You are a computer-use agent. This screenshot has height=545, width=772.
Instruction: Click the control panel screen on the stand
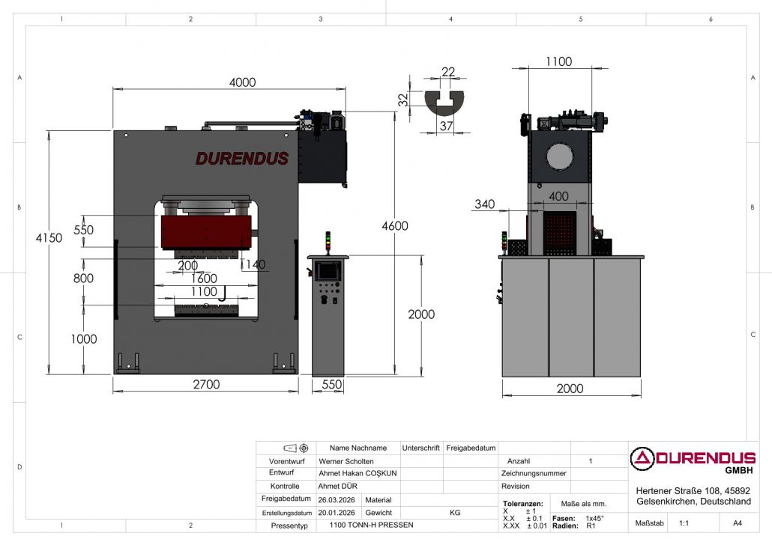coord(328,271)
